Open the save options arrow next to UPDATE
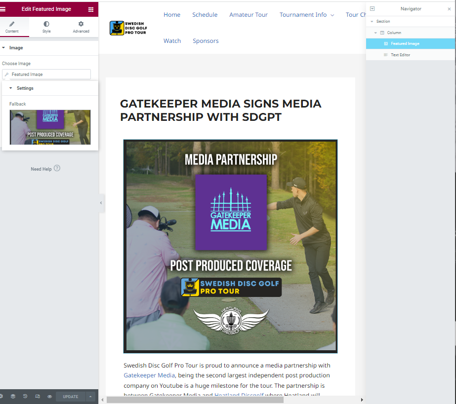Image resolution: width=456 pixels, height=404 pixels. [x=90, y=397]
